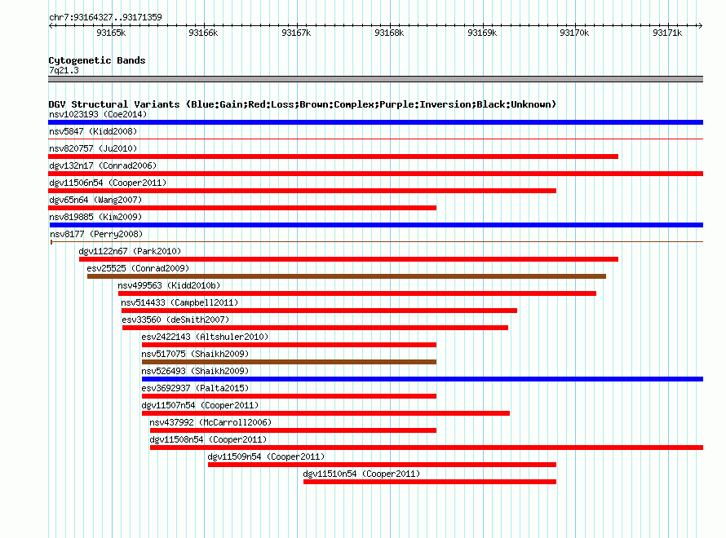Select the dgv65n64 red loss bar
This screenshot has width=726, height=538.
(242, 208)
